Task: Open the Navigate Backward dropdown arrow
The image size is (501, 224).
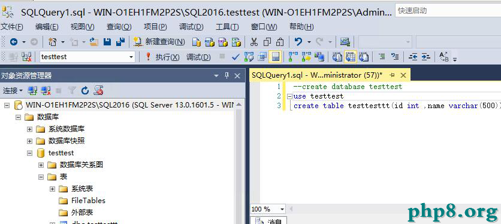Action: [x=24, y=42]
